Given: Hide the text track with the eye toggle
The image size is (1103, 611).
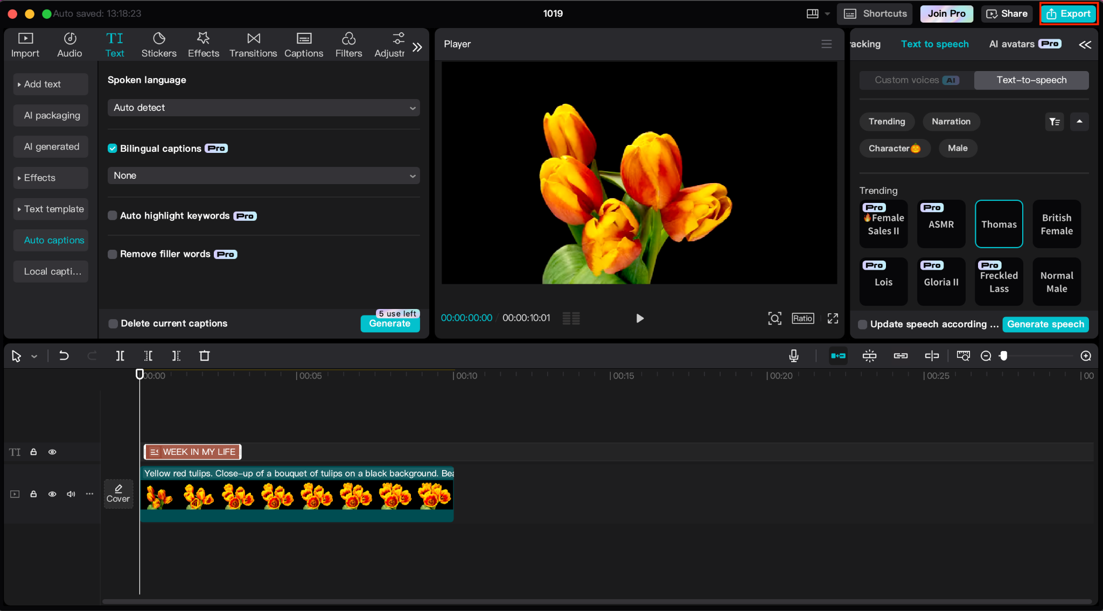Looking at the screenshot, I should coord(52,452).
